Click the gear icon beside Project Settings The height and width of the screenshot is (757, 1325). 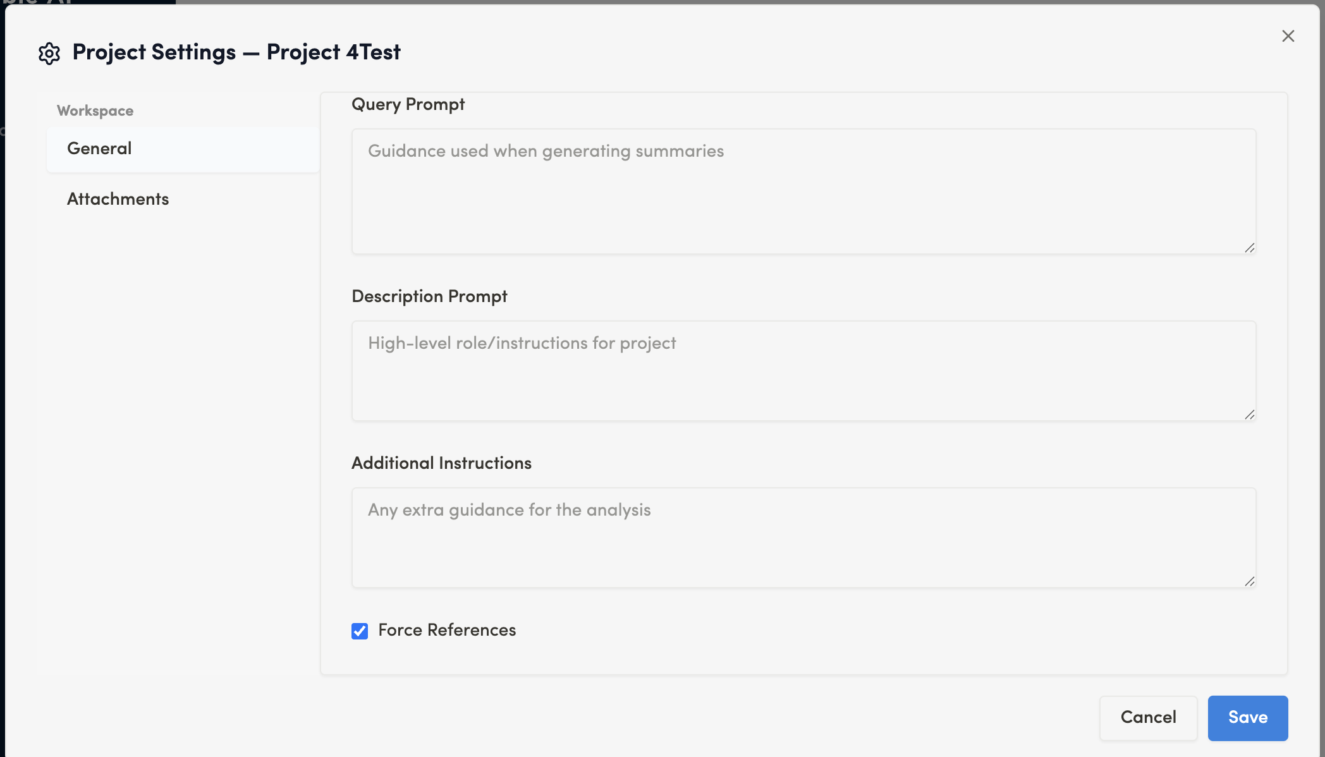click(x=49, y=53)
